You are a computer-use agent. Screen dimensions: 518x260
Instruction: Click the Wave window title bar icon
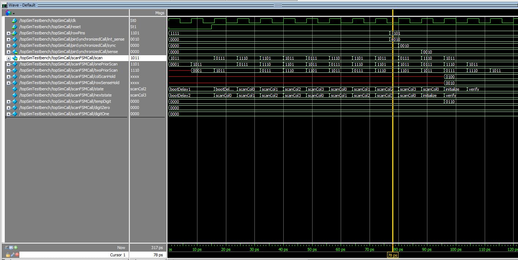point(4,5)
